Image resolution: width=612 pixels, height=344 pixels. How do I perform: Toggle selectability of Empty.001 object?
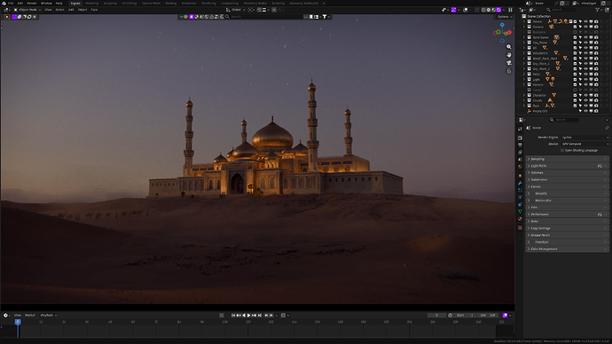580,111
